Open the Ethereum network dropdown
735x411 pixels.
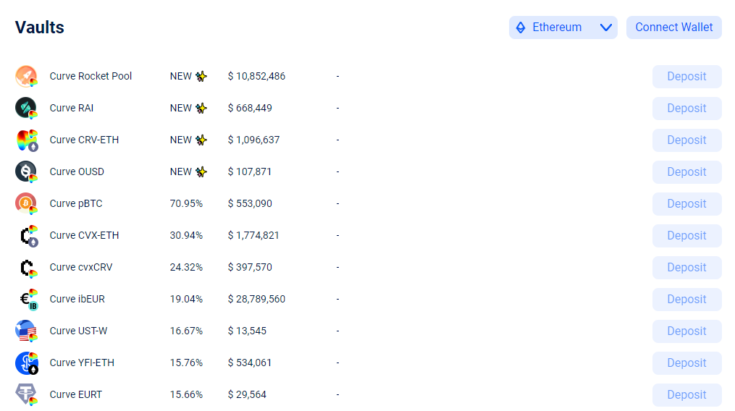(563, 27)
